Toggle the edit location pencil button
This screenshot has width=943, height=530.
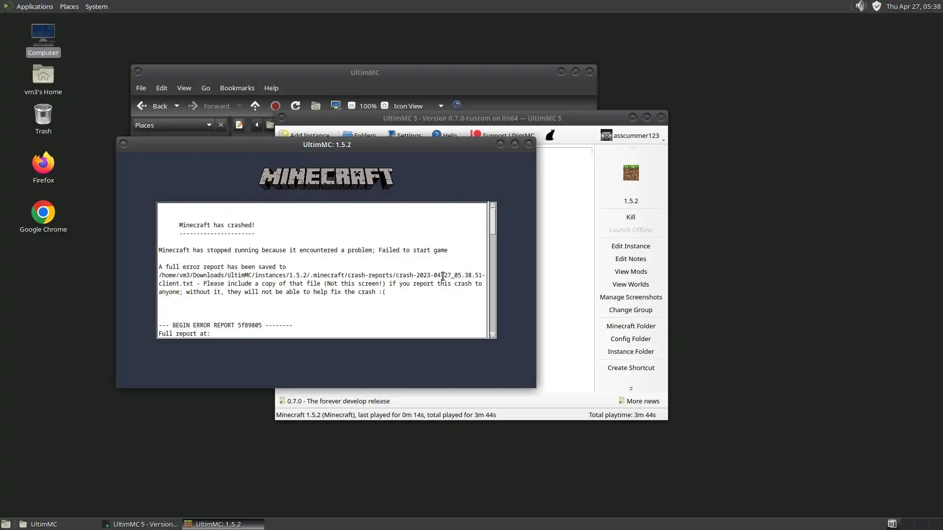tap(239, 125)
